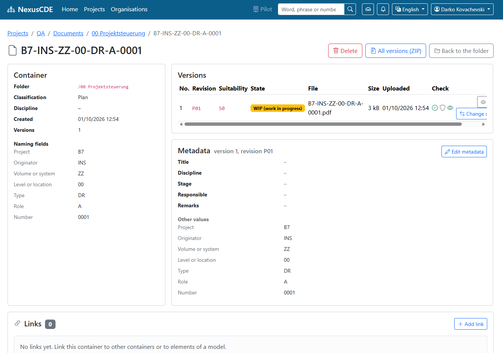The image size is (503, 353).
Task: Click the Pilot building icon
Action: pos(256,9)
